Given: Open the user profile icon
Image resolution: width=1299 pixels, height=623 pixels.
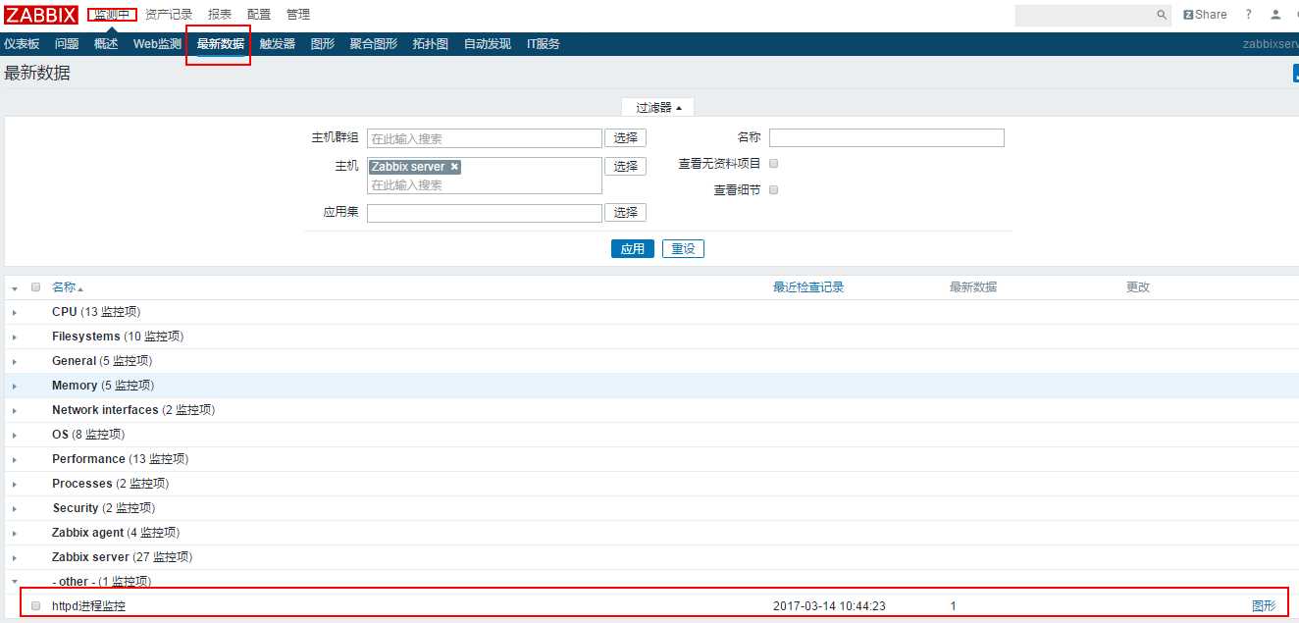Looking at the screenshot, I should (1275, 15).
